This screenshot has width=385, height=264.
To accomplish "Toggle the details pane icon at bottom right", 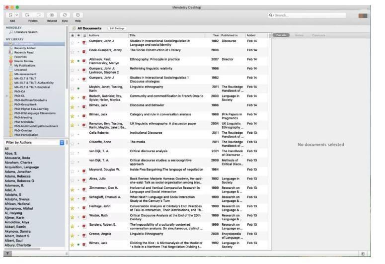I will tap(363, 254).
